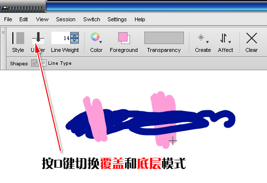Viewport: 267px width, 183px height.
Task: Open the Affect arrows tool
Action: (223, 38)
